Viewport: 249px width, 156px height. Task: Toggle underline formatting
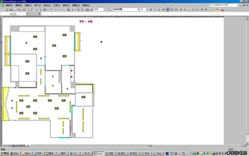pos(159,10)
